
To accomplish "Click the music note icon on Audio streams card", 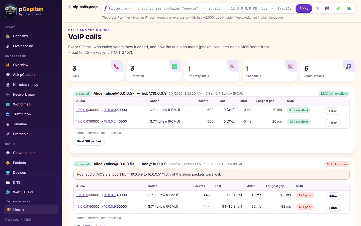I will (348, 67).
